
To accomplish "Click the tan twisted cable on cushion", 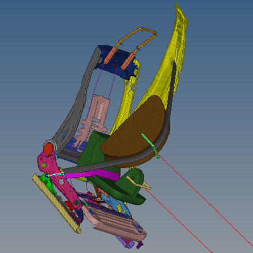I will click(x=138, y=183).
